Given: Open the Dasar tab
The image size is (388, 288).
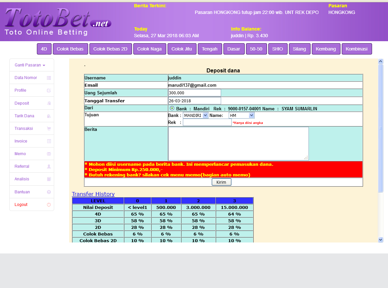Looking at the screenshot, I should pos(234,49).
